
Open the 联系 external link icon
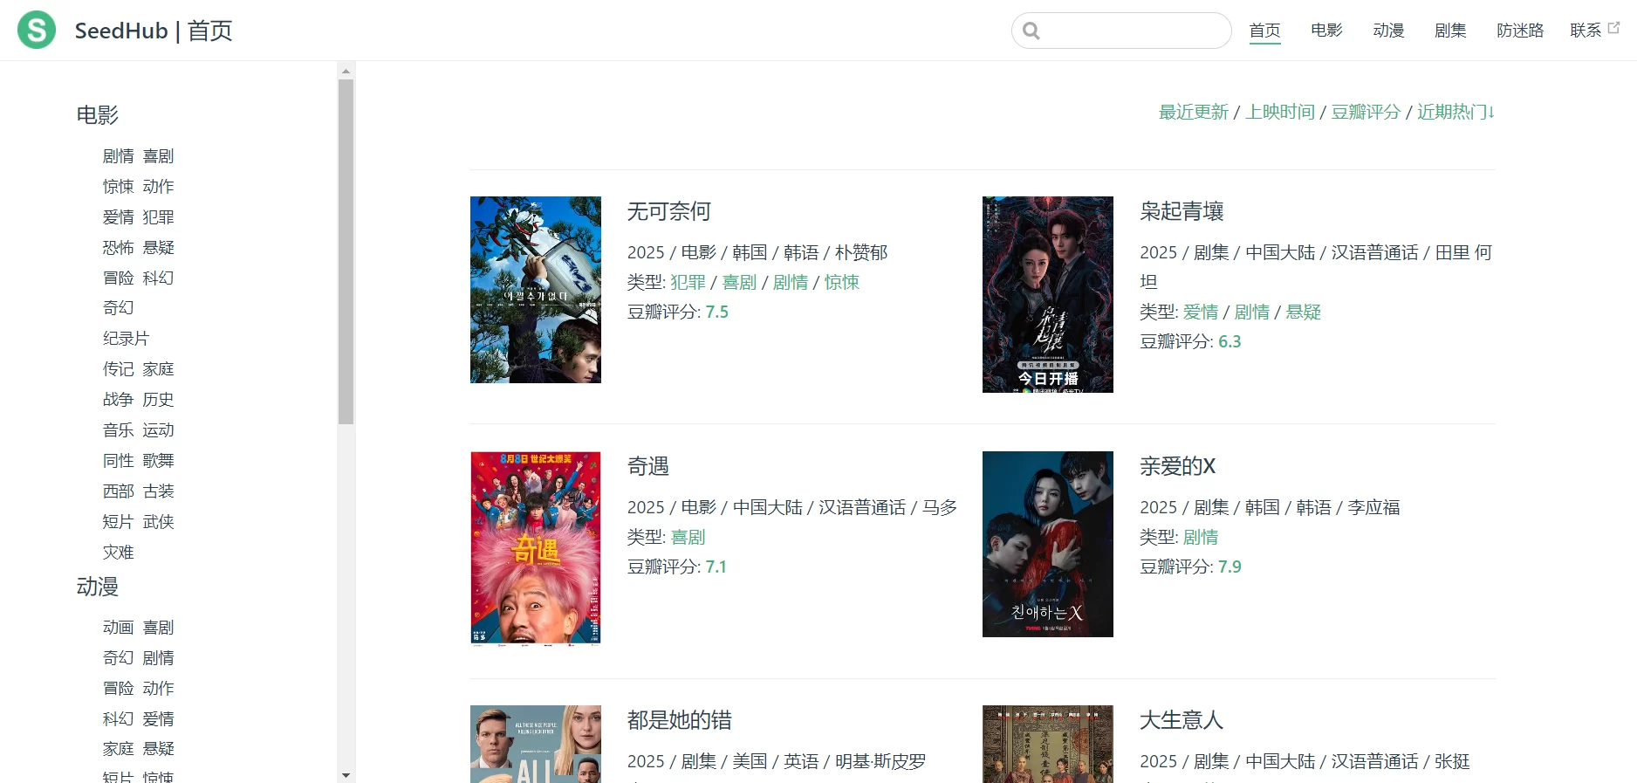1613,28
